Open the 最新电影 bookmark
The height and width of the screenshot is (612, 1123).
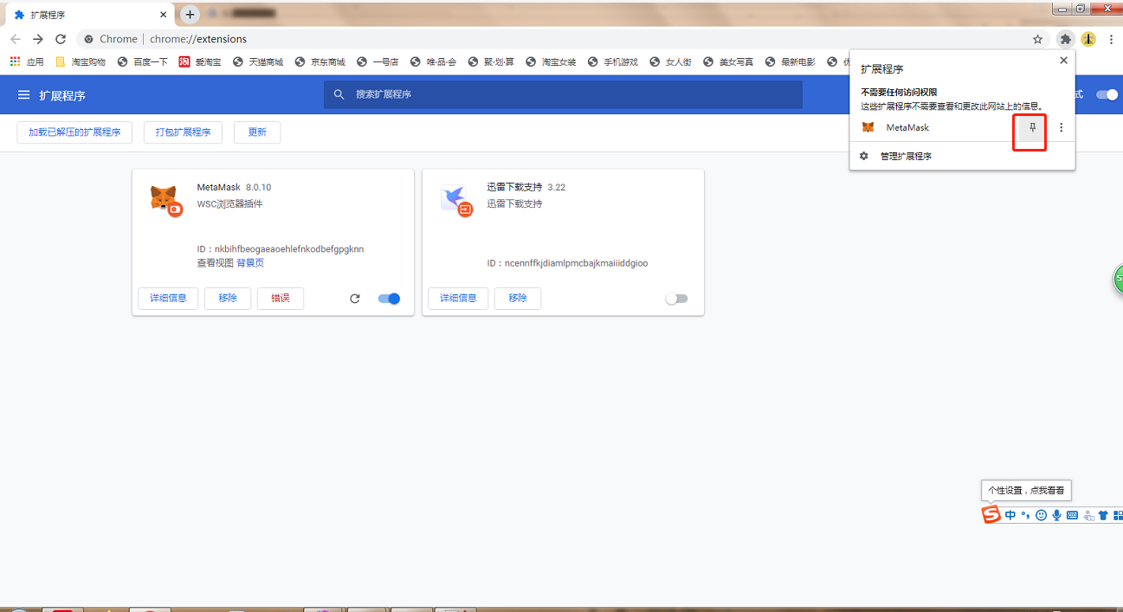point(791,62)
